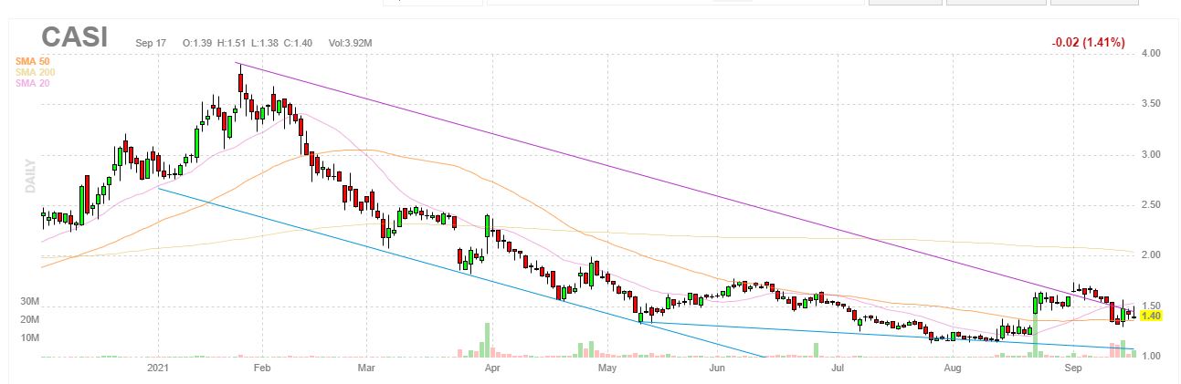Select the Jun label on time axis
The image size is (1181, 384).
click(x=717, y=368)
